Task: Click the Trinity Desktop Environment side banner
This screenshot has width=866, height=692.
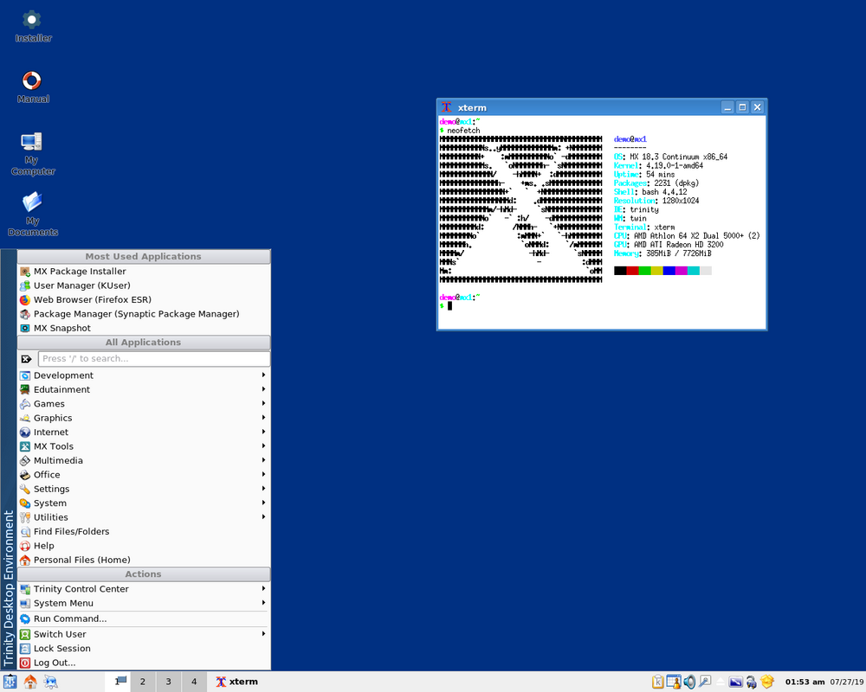Action: tap(9, 460)
